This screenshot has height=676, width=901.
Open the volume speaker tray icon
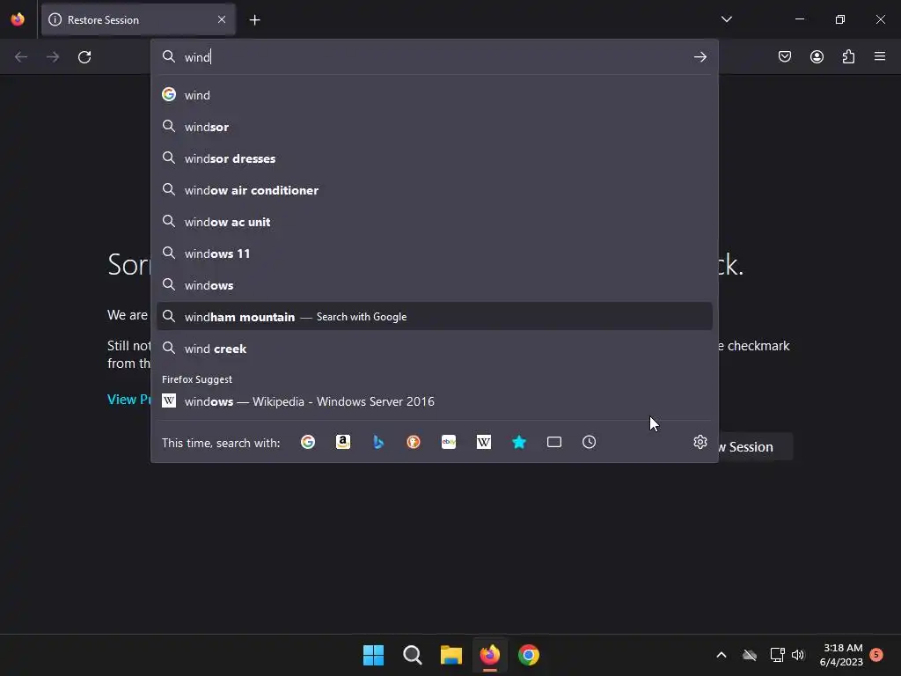(798, 655)
